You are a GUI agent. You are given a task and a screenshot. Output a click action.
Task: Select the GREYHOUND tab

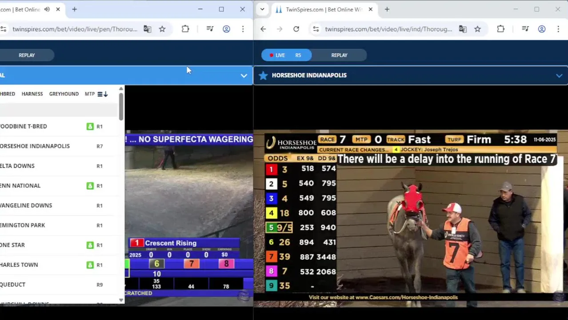[64, 94]
